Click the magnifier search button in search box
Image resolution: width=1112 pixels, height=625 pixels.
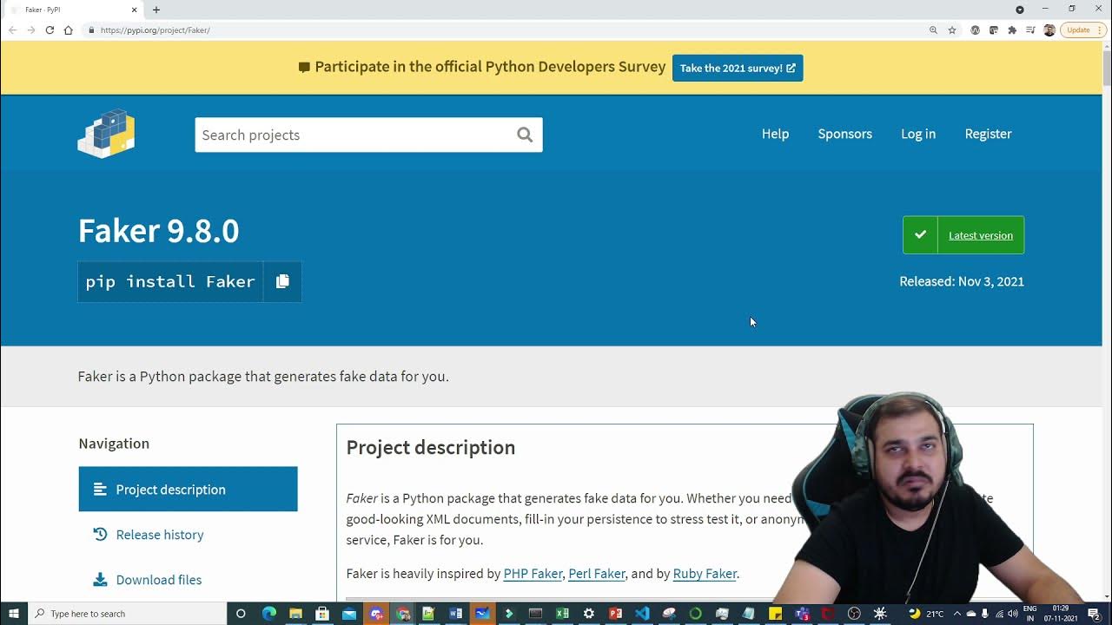point(525,135)
